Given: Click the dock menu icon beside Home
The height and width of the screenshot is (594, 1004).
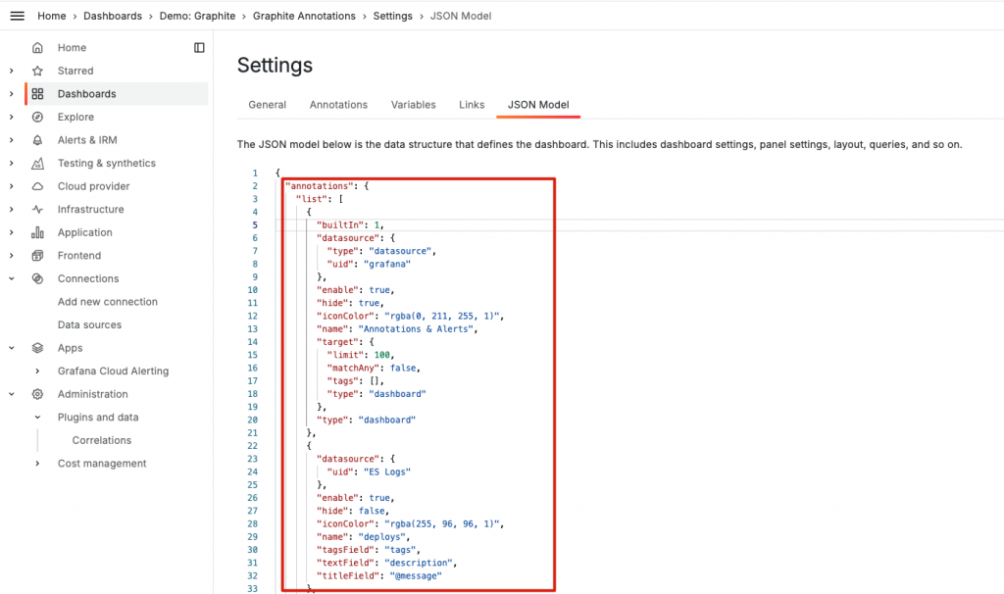Looking at the screenshot, I should [199, 47].
